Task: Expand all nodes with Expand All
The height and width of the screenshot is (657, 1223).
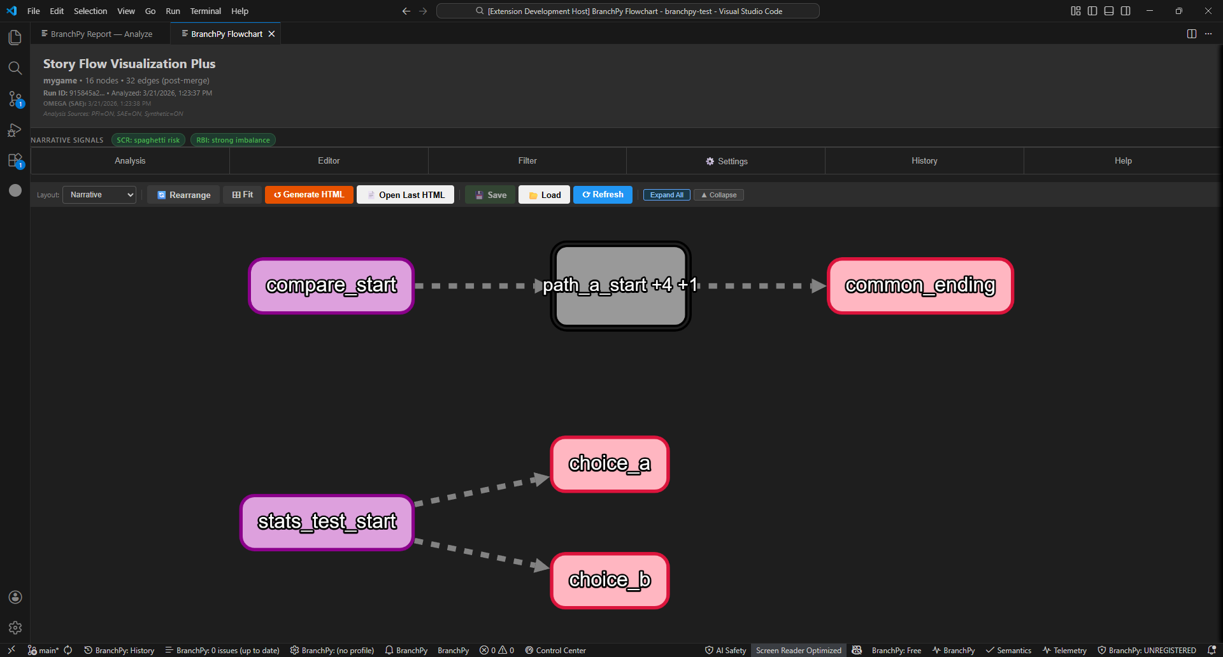Action: (x=666, y=195)
